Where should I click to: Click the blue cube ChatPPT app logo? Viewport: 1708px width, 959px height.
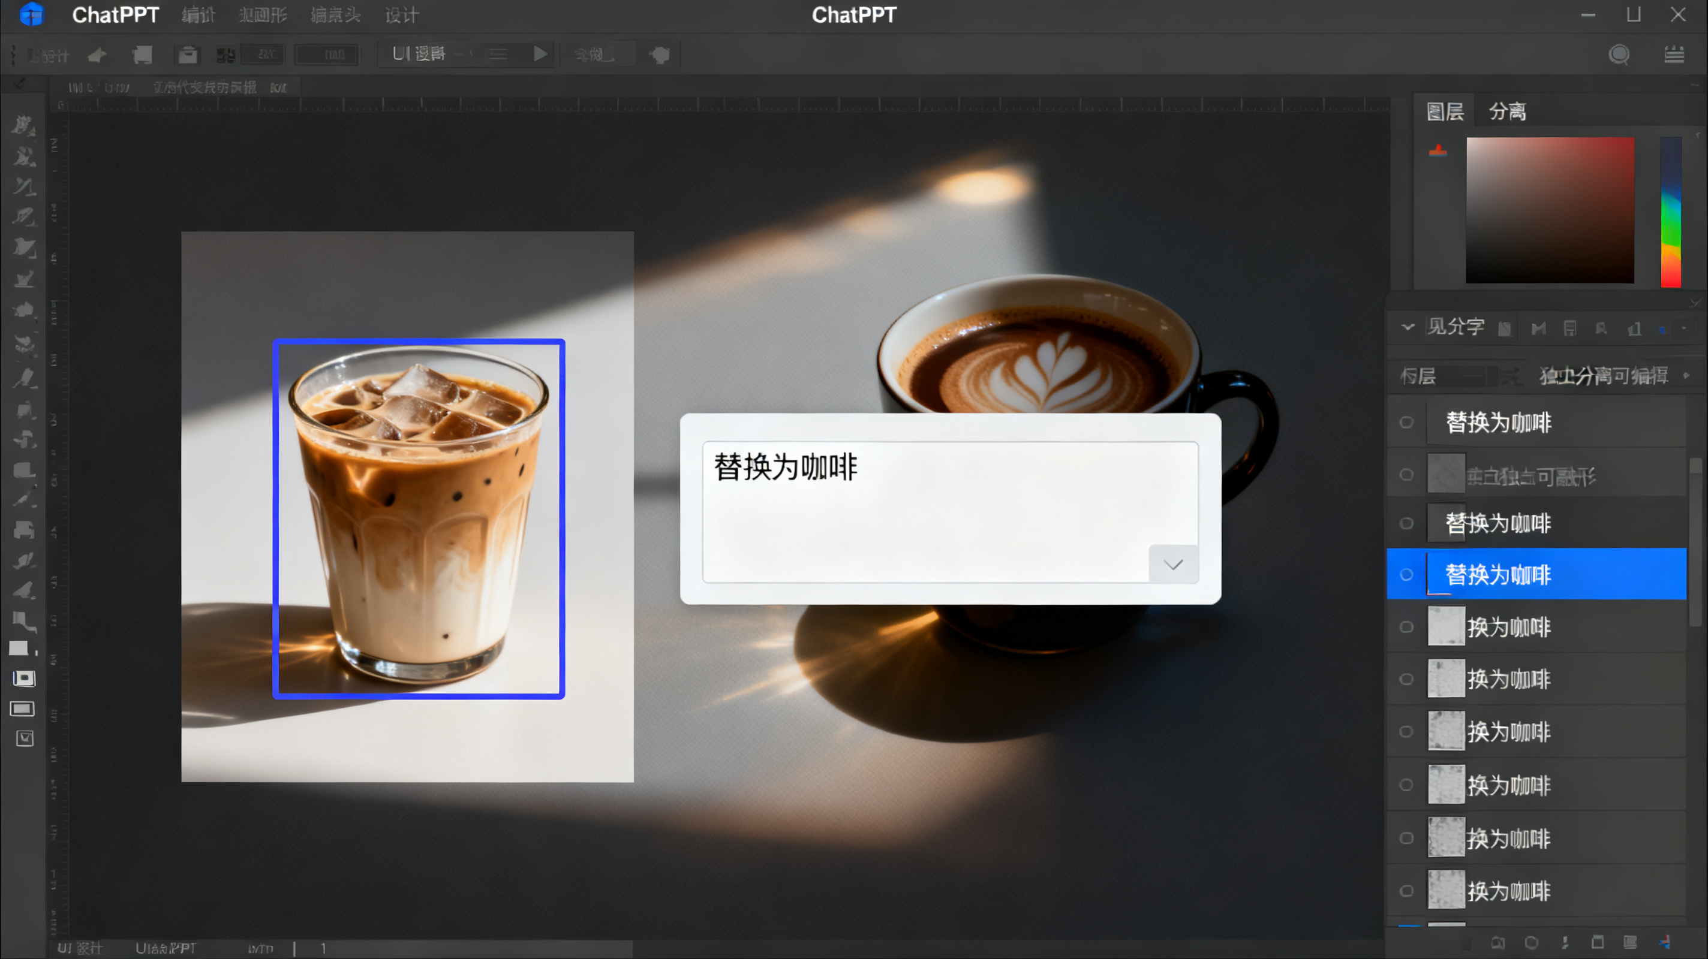[x=31, y=14]
